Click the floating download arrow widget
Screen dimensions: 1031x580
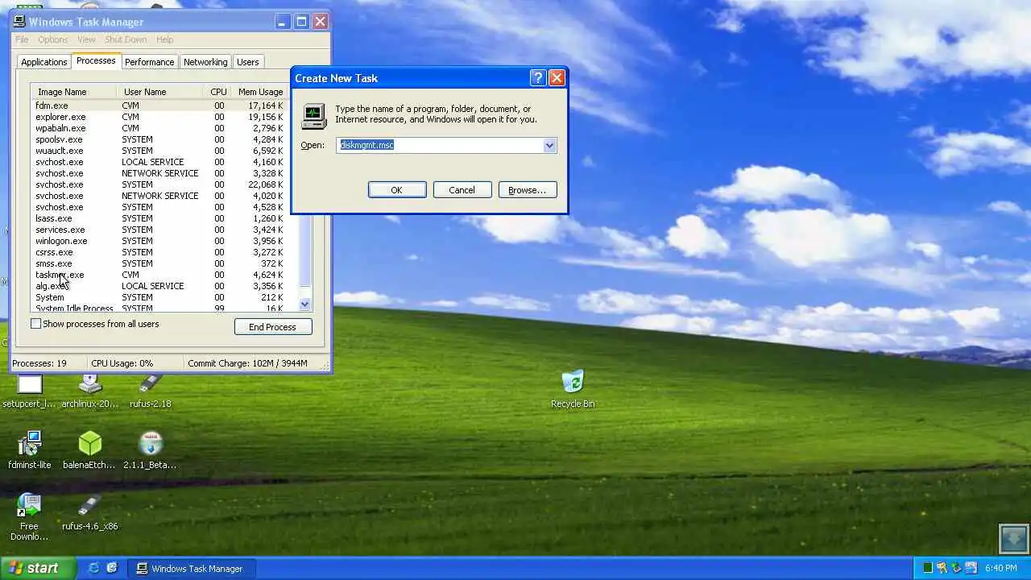(x=1014, y=539)
